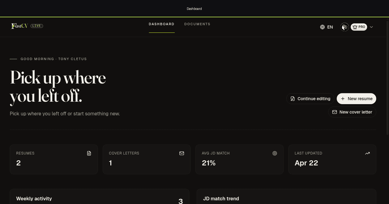Click the LIVE badge next to logo

tap(37, 26)
